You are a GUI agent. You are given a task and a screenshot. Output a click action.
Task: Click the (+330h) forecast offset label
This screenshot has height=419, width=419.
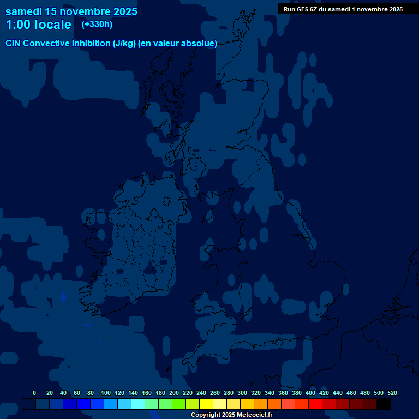[97, 25]
